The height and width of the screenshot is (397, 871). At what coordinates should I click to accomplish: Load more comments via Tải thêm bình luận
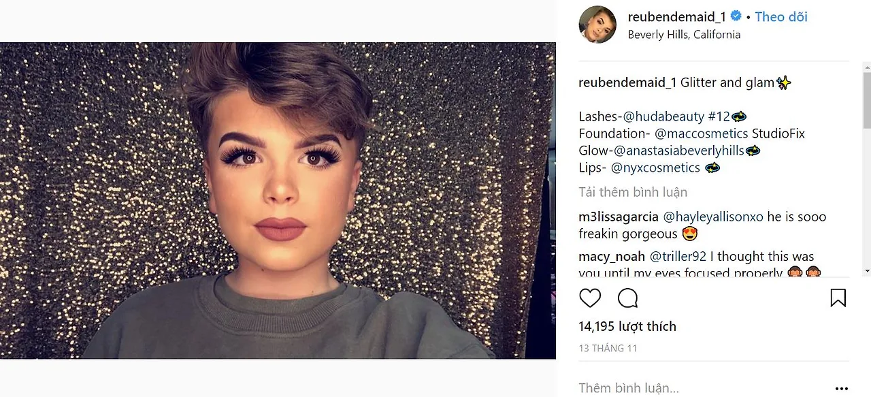click(633, 192)
